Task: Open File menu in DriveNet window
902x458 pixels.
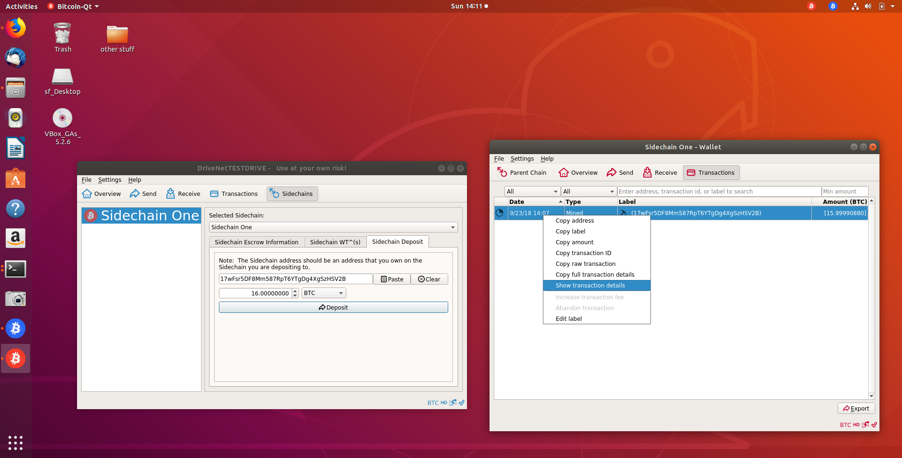Action: tap(86, 179)
